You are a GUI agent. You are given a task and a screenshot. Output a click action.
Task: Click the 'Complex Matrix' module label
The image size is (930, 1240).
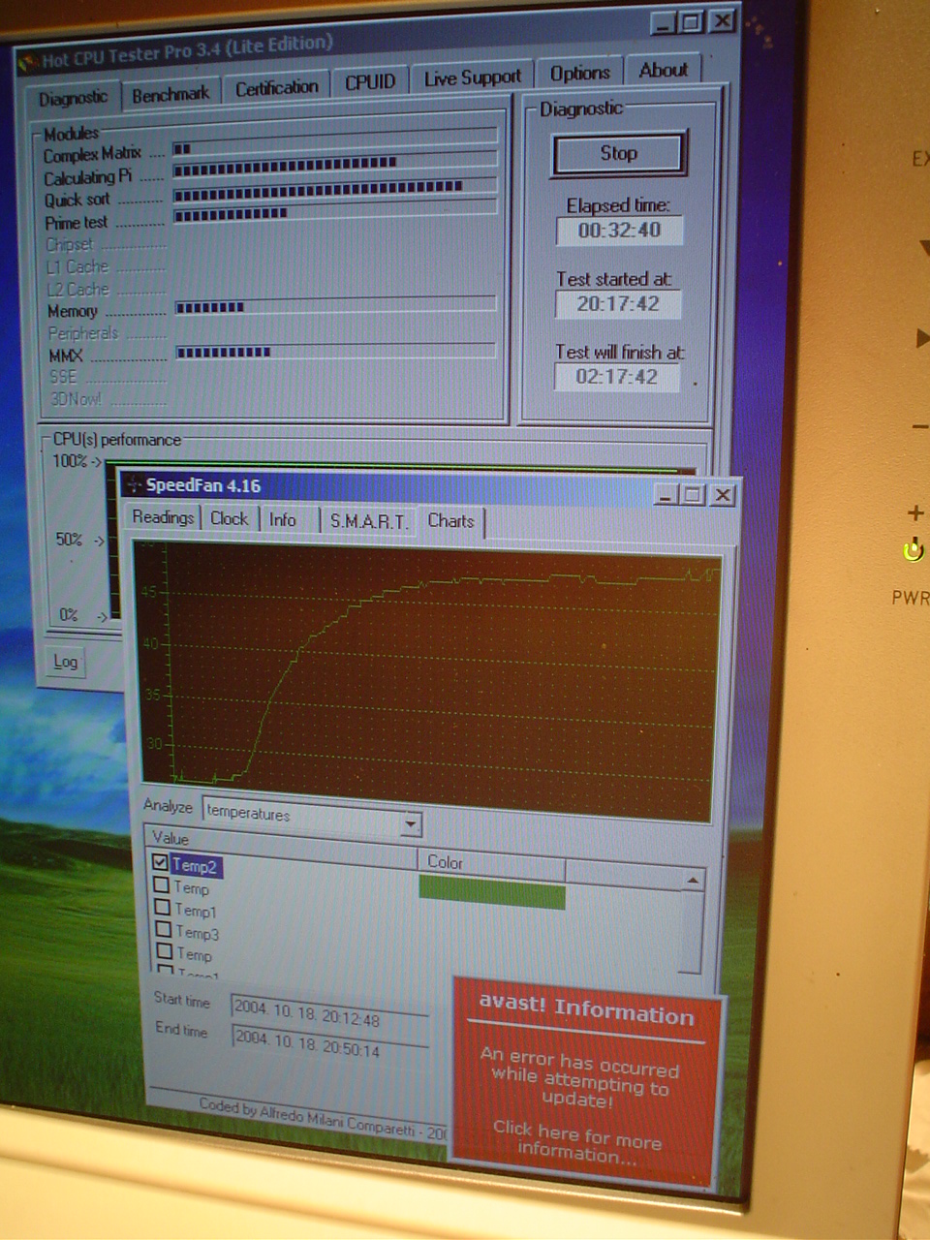(92, 154)
